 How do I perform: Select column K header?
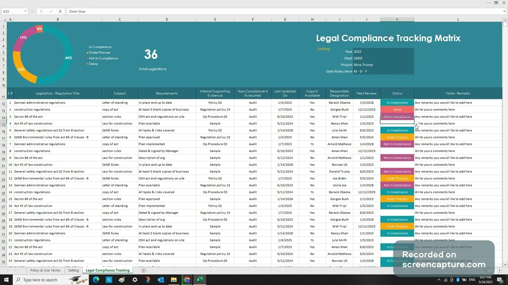[397, 19]
